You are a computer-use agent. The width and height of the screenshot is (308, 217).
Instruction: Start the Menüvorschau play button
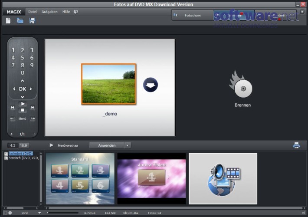[x=51, y=145]
